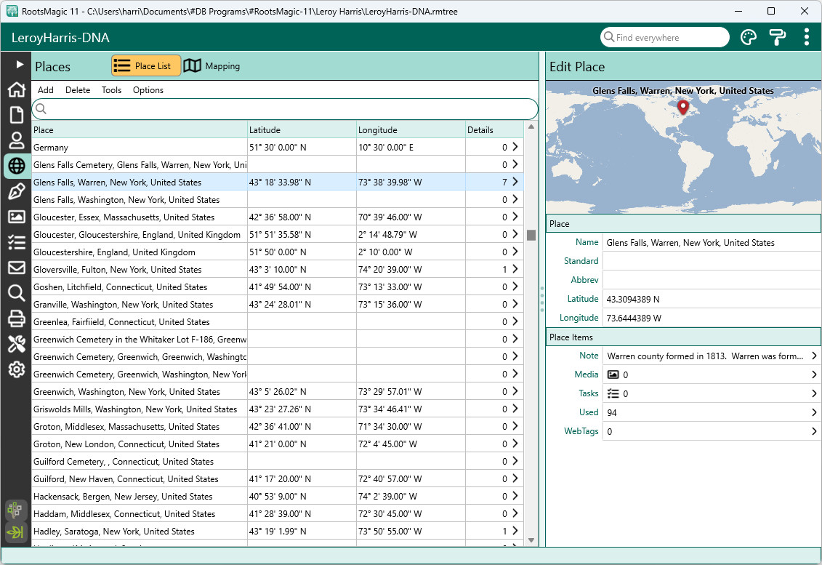Image resolution: width=822 pixels, height=565 pixels.
Task: Click the FamilySearch tree icon
Action: tap(15, 510)
